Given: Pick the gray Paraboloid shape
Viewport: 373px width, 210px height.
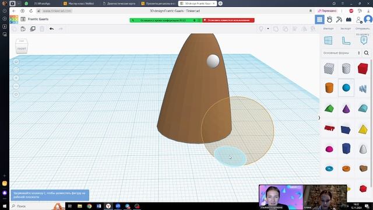Looking at the screenshot, I should click(363, 149).
